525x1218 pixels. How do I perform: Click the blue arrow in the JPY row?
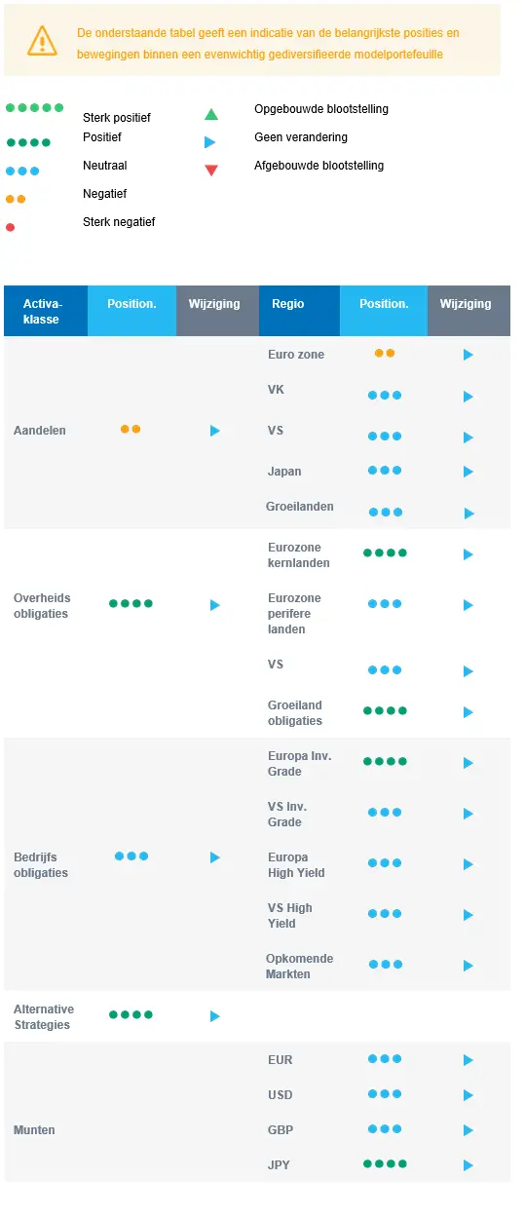point(469,1165)
